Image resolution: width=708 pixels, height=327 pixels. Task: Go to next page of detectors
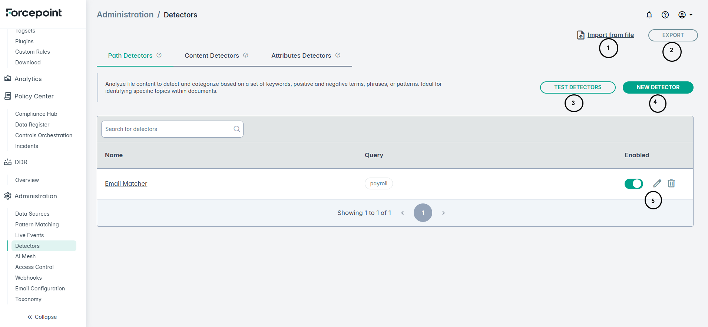coord(443,213)
